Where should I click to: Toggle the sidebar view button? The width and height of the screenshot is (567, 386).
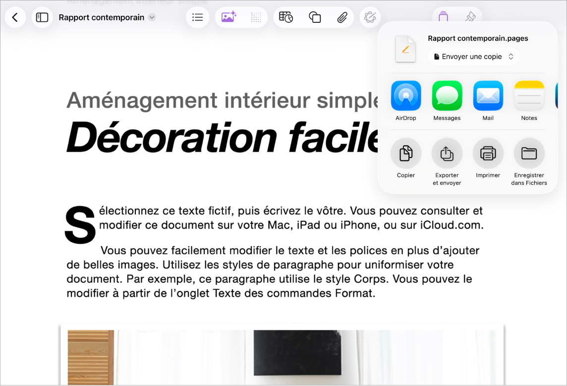[42, 17]
